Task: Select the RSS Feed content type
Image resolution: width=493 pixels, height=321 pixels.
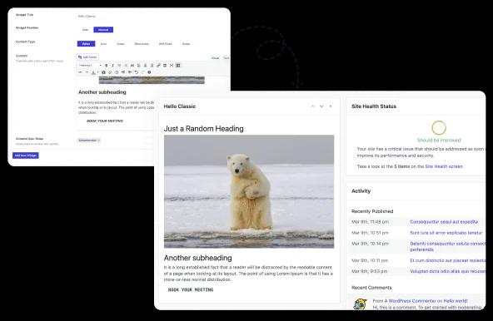Action: coord(166,44)
